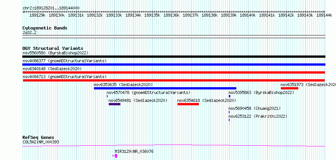The width and height of the screenshot is (336, 160).
Task: Click the small blue nsv5395863 marker
Action: tap(230, 96)
